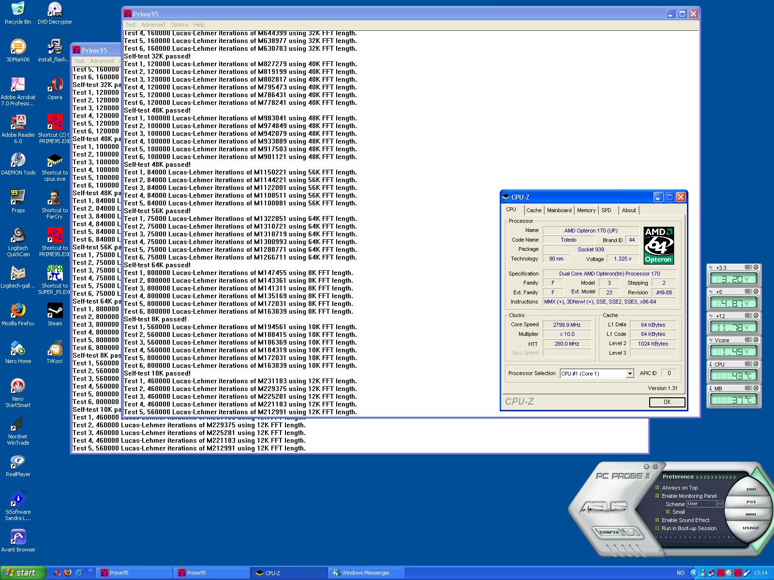Select the Avant Browser desktop icon
The width and height of the screenshot is (774, 580).
[18, 541]
